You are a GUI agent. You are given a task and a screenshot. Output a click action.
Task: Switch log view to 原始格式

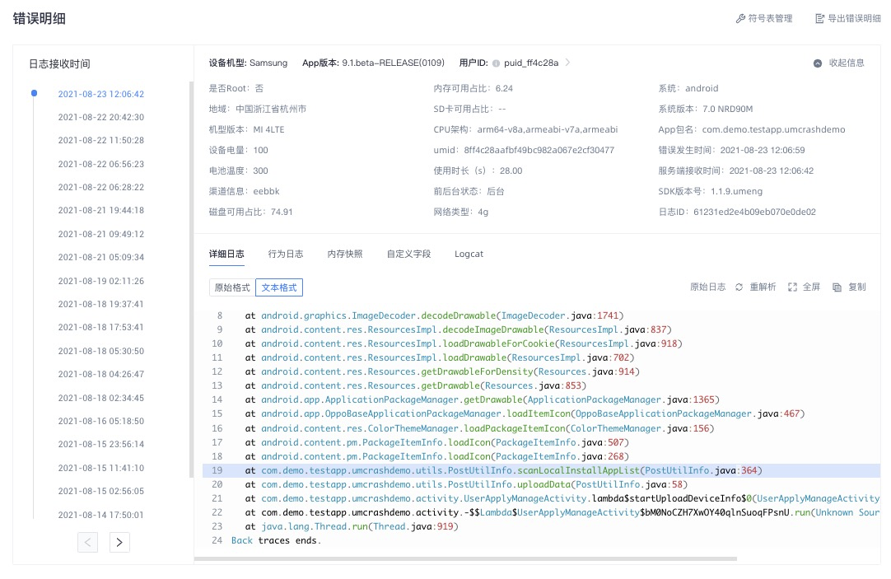pyautogui.click(x=232, y=287)
